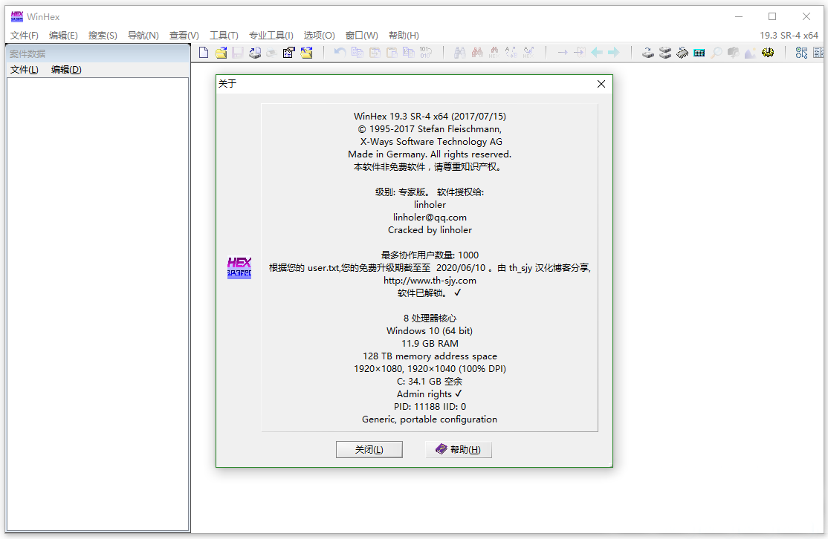This screenshot has width=828, height=539.
Task: Click the gallery picture toolbar icon
Action: tap(751, 52)
